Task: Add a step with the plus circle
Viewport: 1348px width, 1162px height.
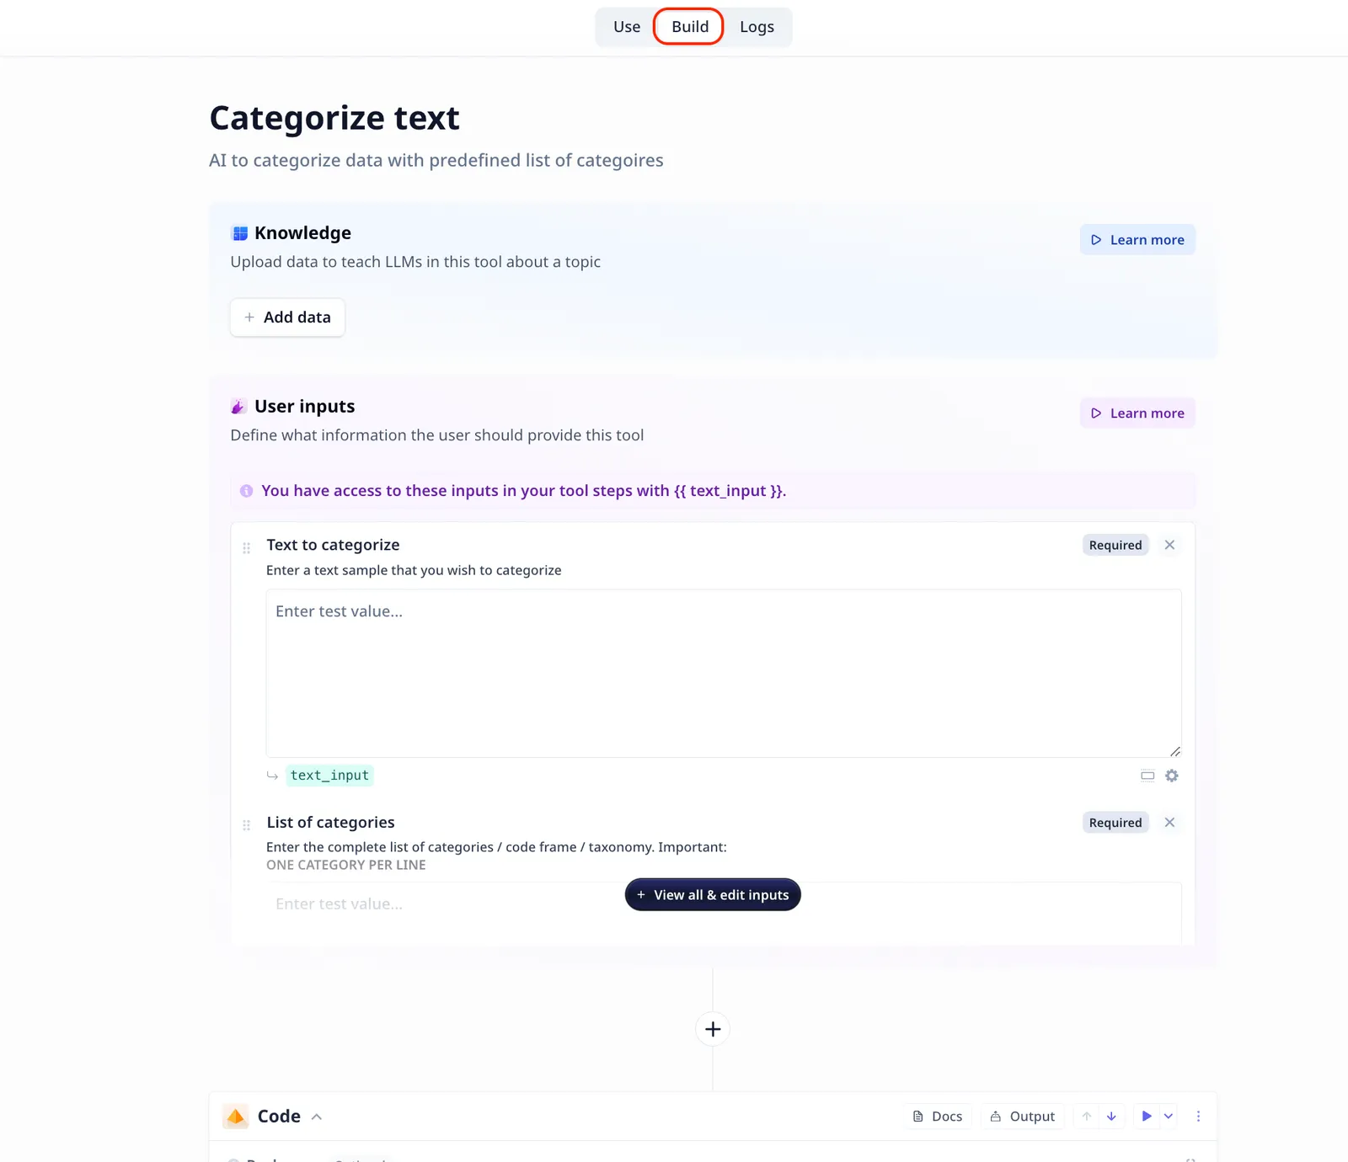Action: pos(713,1029)
